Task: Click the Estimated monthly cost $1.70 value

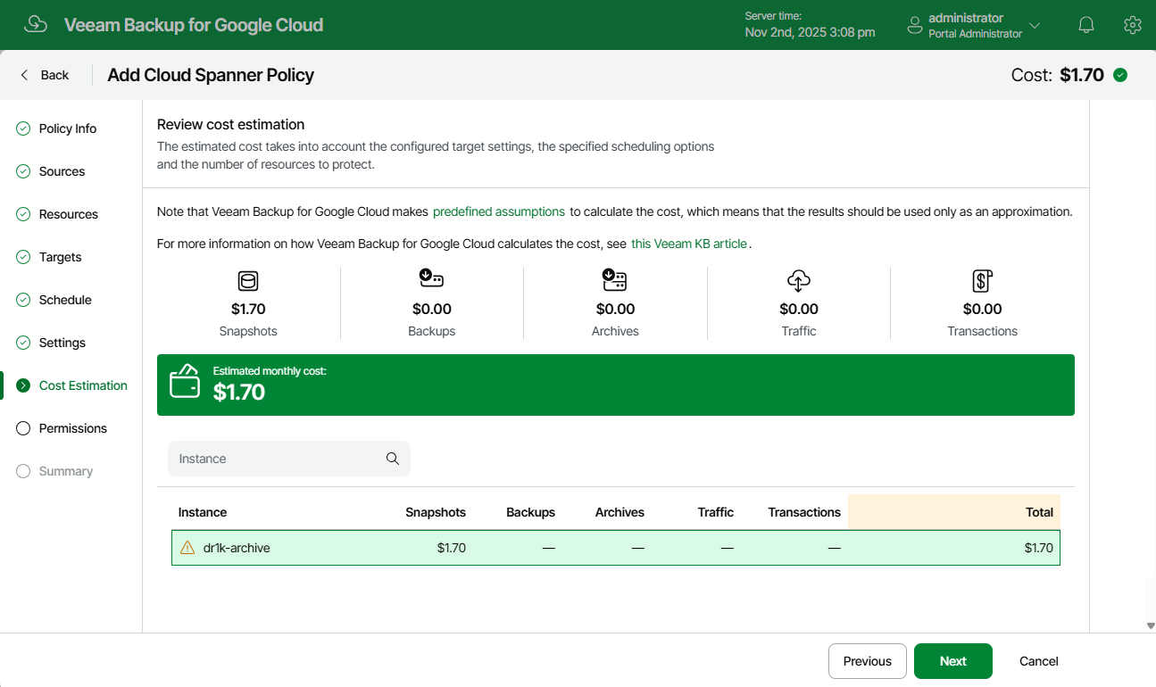Action: 239,392
